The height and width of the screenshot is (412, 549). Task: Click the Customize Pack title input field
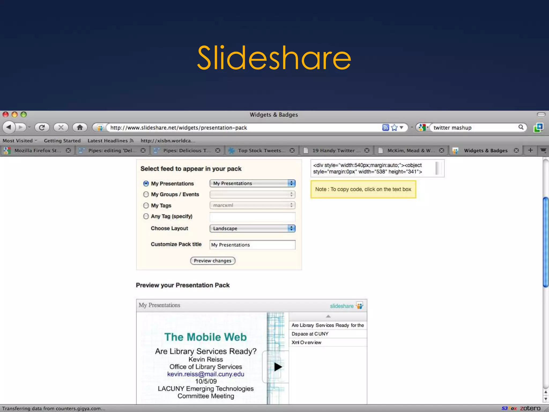point(252,245)
